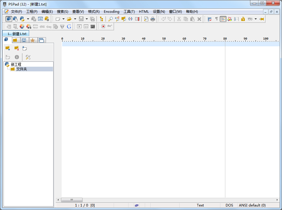Click the glasses icon
282x210 pixels.
click(110, 26)
